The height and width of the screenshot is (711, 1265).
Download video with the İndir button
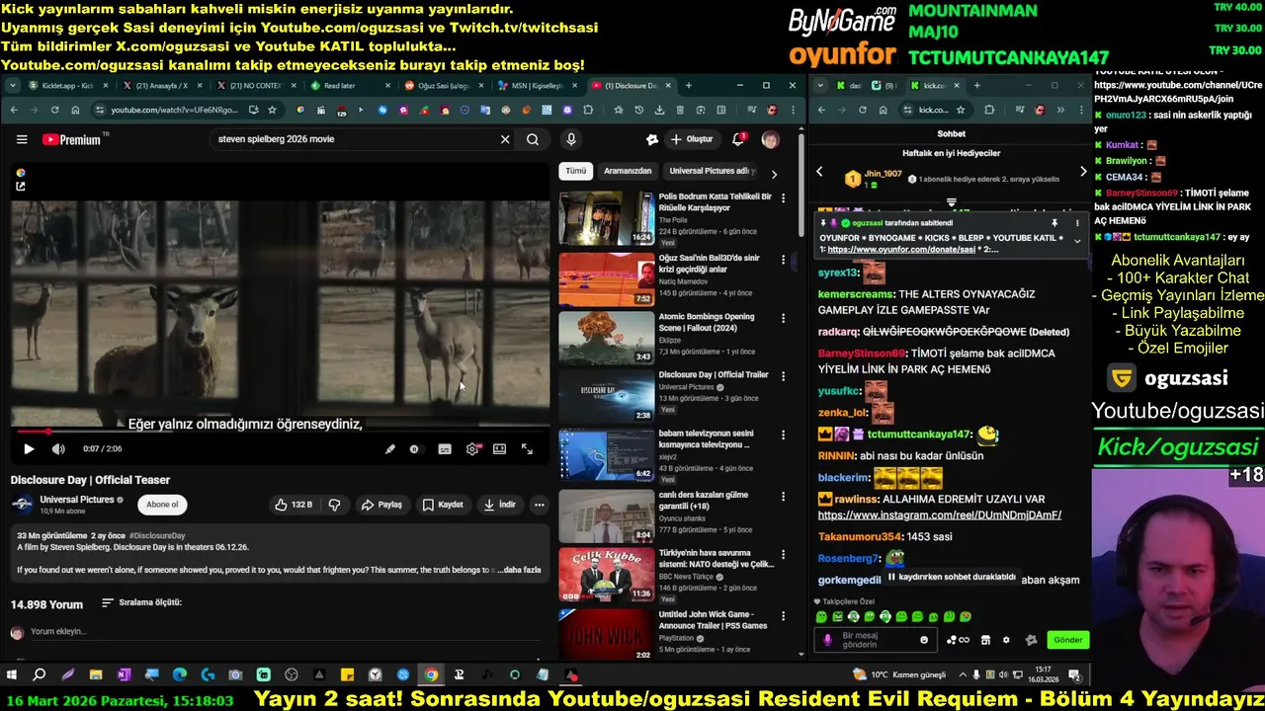tap(499, 505)
